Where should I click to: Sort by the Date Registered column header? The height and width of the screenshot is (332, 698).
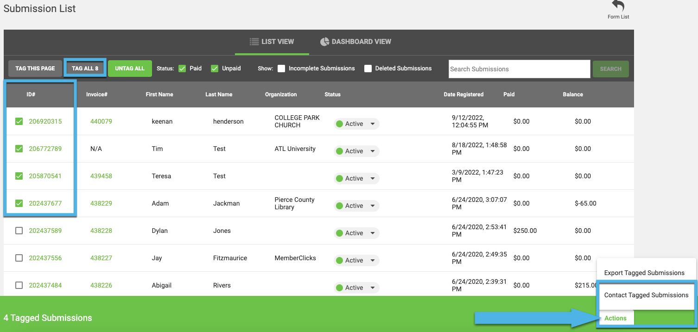(463, 94)
